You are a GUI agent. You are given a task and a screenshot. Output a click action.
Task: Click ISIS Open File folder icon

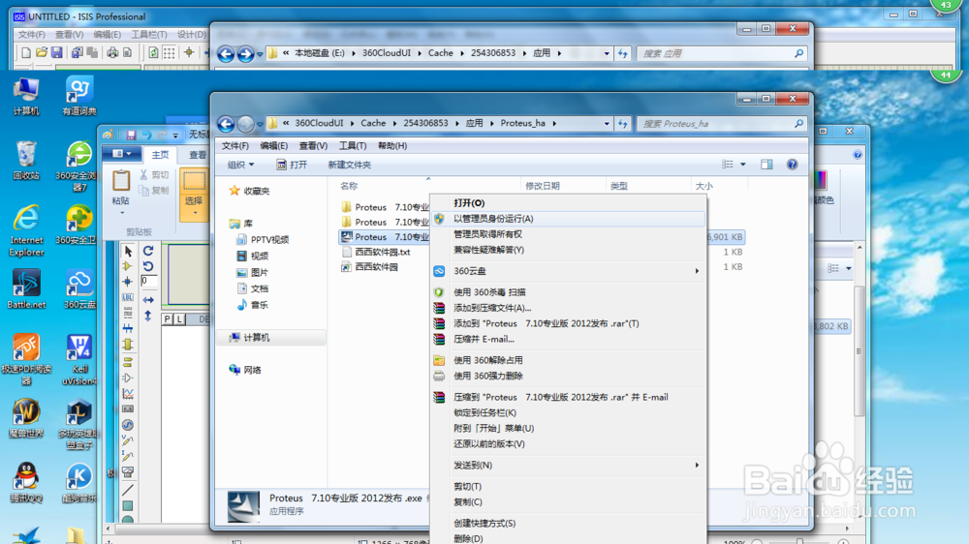(42, 53)
